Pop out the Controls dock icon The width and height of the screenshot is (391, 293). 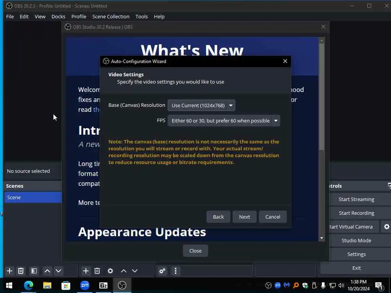tap(389, 186)
